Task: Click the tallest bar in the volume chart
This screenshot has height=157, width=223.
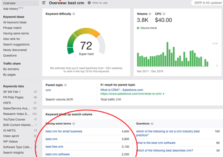Action: click(167, 54)
